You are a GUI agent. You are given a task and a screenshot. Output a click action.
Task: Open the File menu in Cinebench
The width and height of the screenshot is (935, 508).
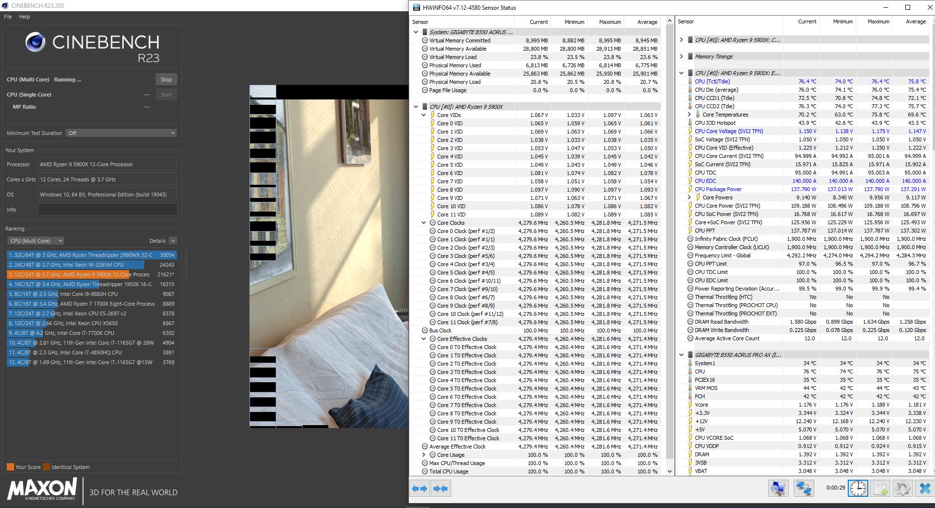click(8, 17)
